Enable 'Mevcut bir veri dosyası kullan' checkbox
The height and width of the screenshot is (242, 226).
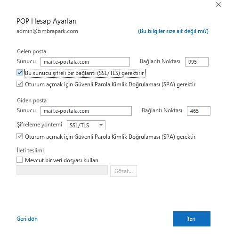click(x=20, y=160)
